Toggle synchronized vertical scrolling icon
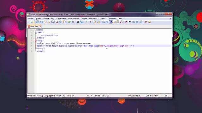This screenshot has width=202, height=113. pyautogui.click(x=95, y=22)
